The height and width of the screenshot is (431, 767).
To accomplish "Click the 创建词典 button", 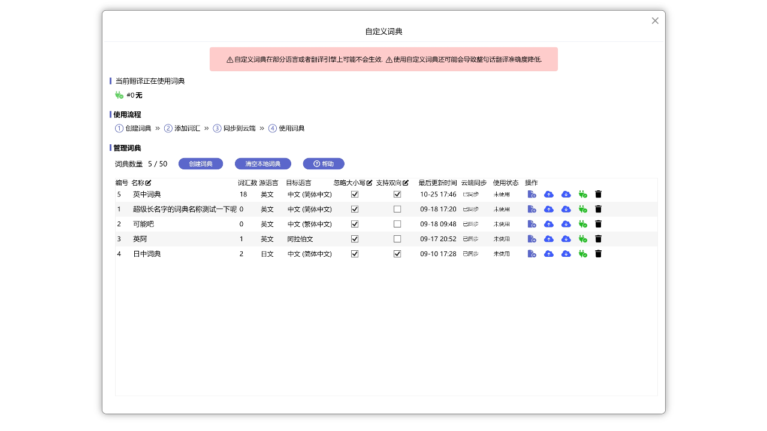I will [x=201, y=163].
